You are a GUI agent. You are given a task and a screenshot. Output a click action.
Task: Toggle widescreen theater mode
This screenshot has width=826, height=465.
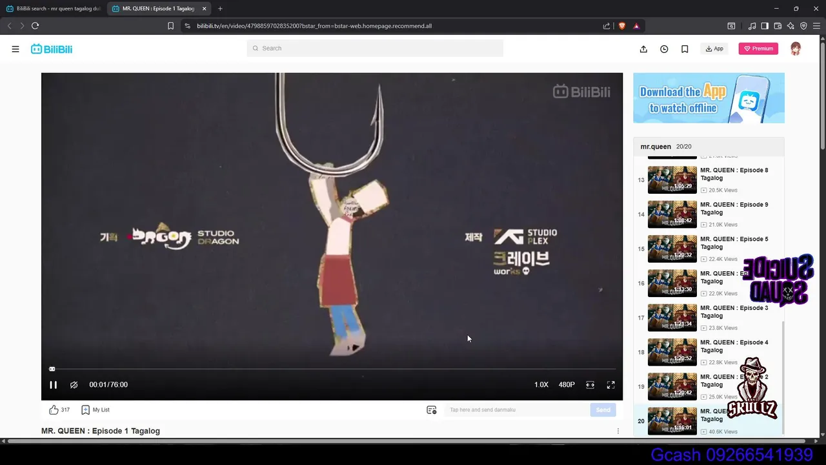[590, 385]
